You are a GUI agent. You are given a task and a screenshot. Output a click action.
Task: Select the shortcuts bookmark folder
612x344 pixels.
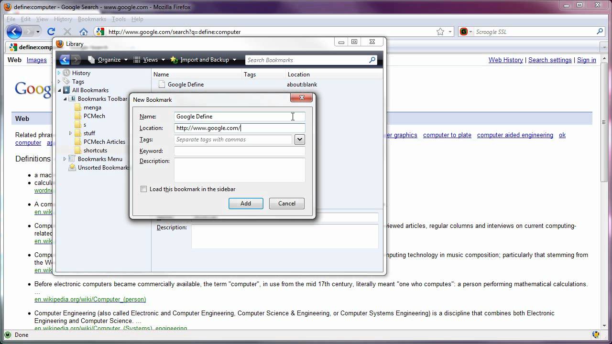tap(90, 150)
